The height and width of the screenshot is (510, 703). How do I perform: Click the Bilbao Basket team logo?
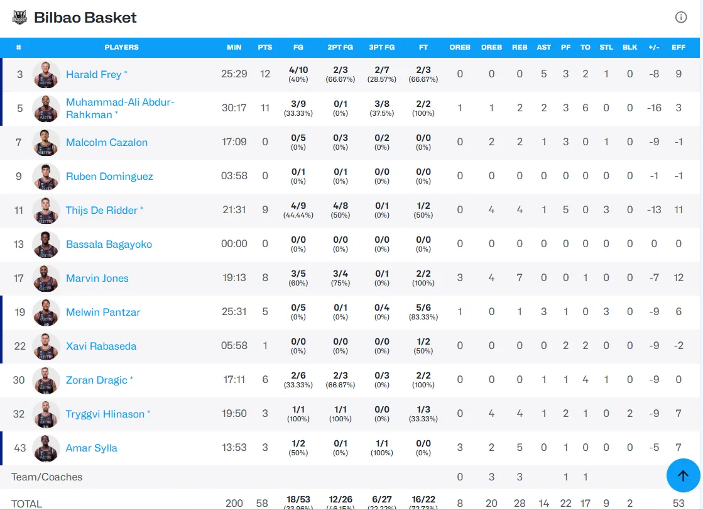(19, 18)
